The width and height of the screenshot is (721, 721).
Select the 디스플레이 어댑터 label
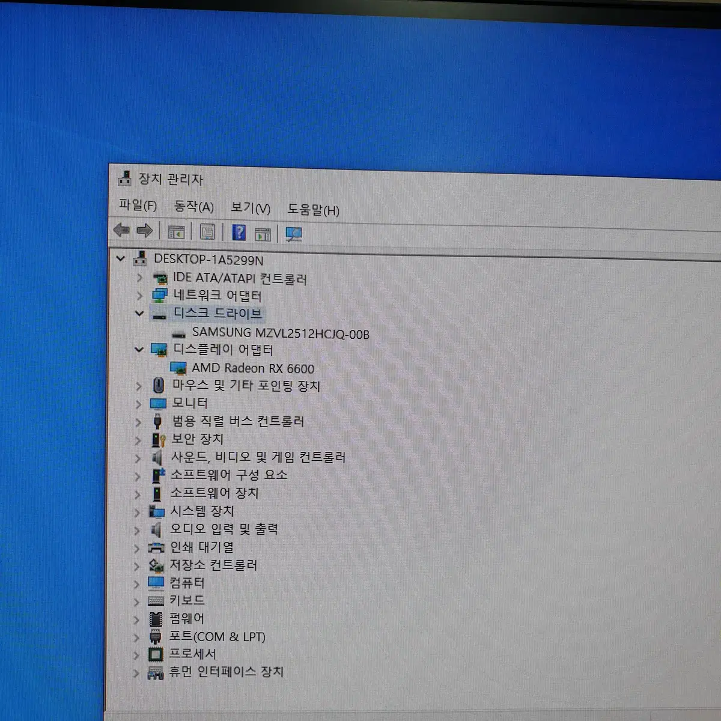coord(223,349)
